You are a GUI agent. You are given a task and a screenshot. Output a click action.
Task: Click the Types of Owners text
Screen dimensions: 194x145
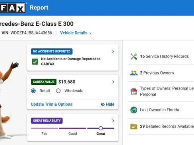pyautogui.click(x=167, y=92)
